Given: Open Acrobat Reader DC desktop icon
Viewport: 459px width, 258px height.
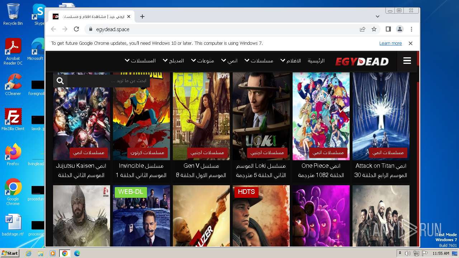Looking at the screenshot, I should tap(13, 52).
